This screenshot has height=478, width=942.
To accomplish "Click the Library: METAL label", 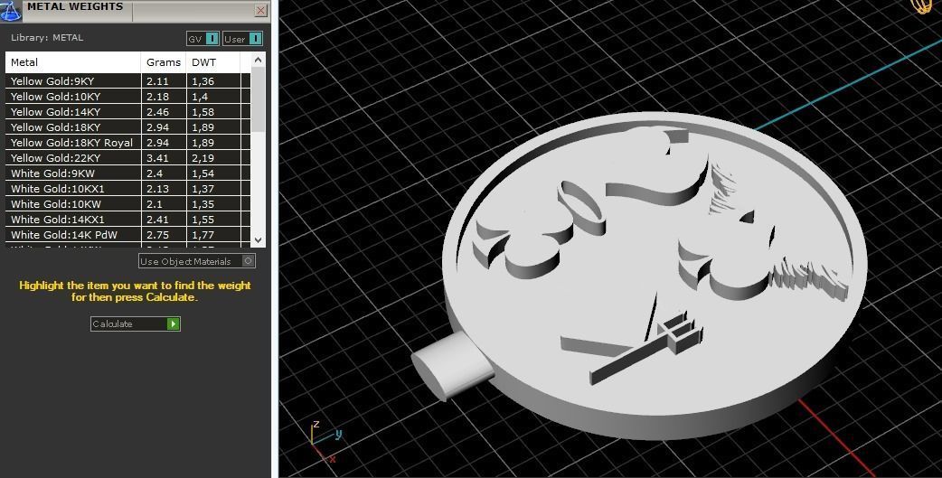I will click(x=47, y=37).
